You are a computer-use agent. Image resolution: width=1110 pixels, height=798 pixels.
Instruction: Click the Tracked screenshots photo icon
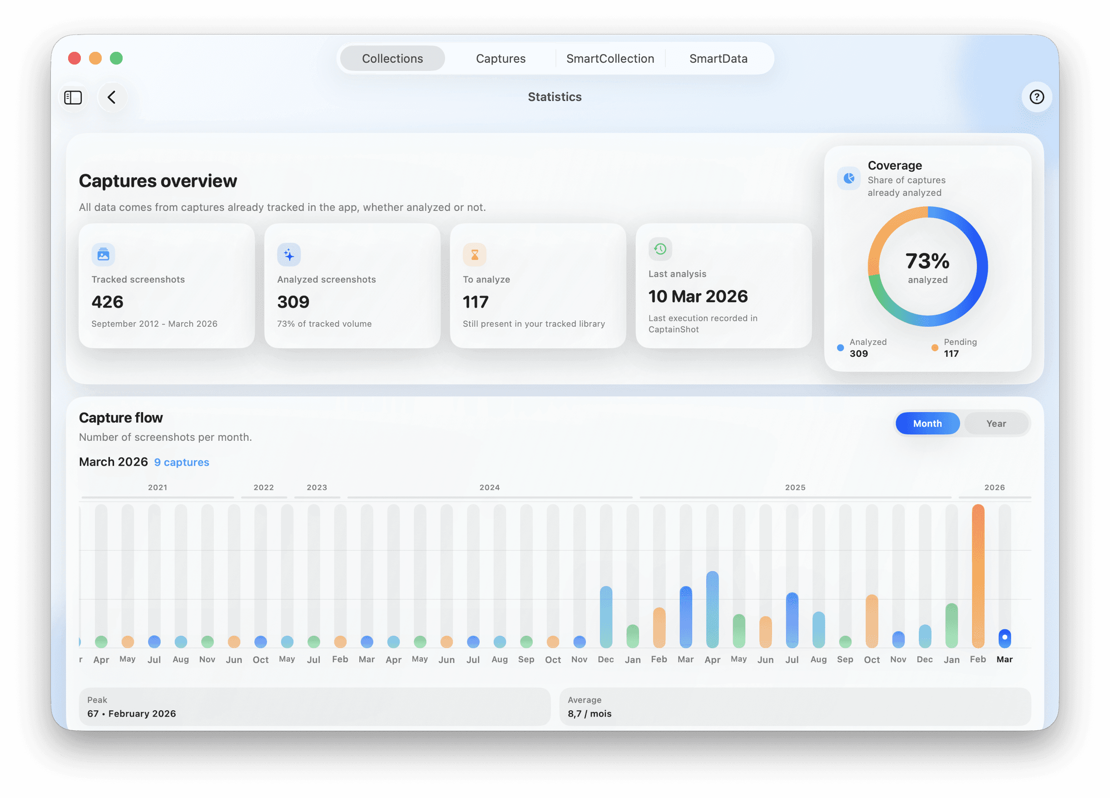click(x=103, y=254)
